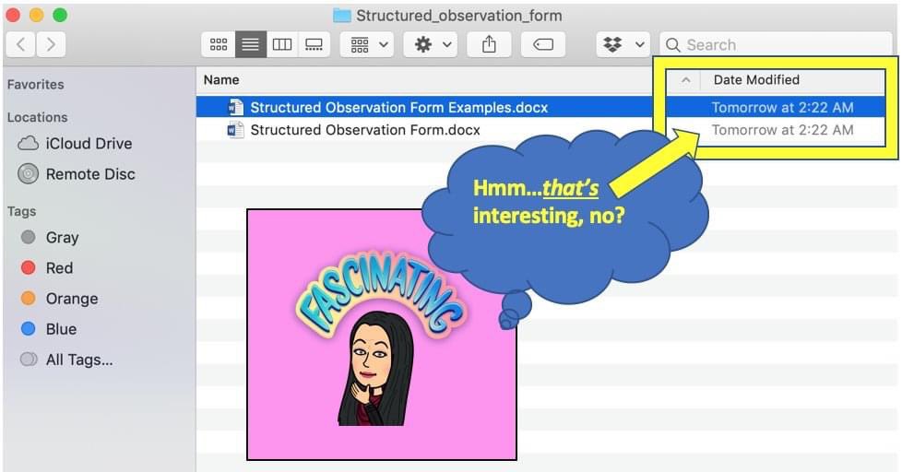
Task: Open the group-by arrangement dropdown
Action: coord(367,44)
